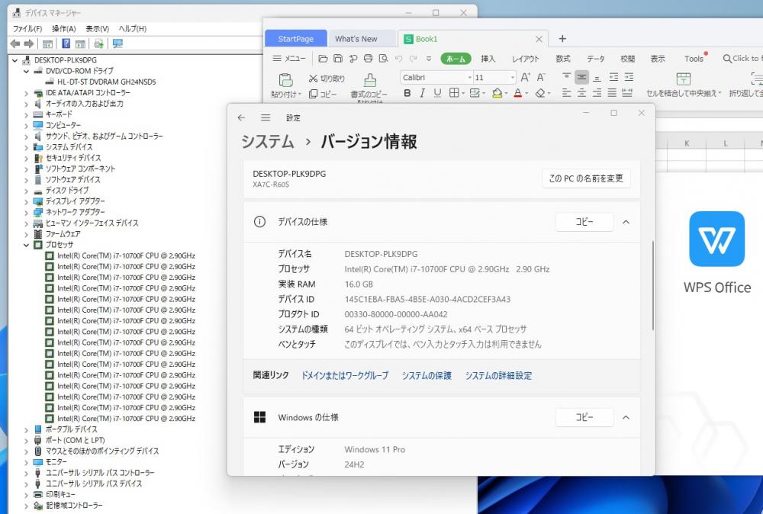
Task: Click the Print icon in WPS toolbar
Action: [x=368, y=59]
